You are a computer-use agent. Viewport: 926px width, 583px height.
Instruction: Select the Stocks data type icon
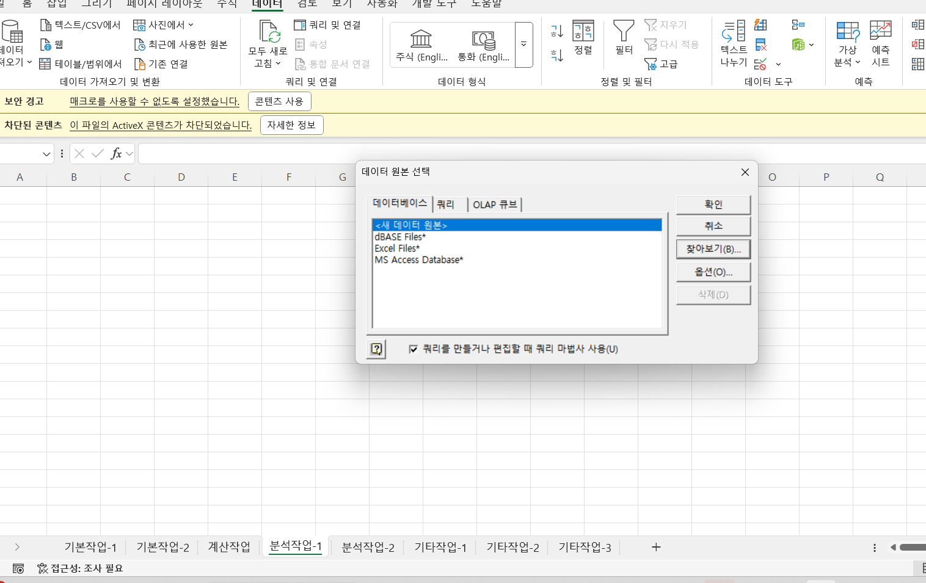pyautogui.click(x=421, y=40)
